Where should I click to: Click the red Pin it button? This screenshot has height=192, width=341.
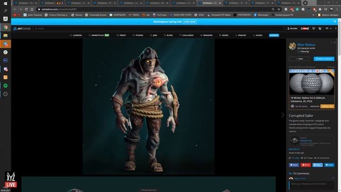[x=305, y=165]
